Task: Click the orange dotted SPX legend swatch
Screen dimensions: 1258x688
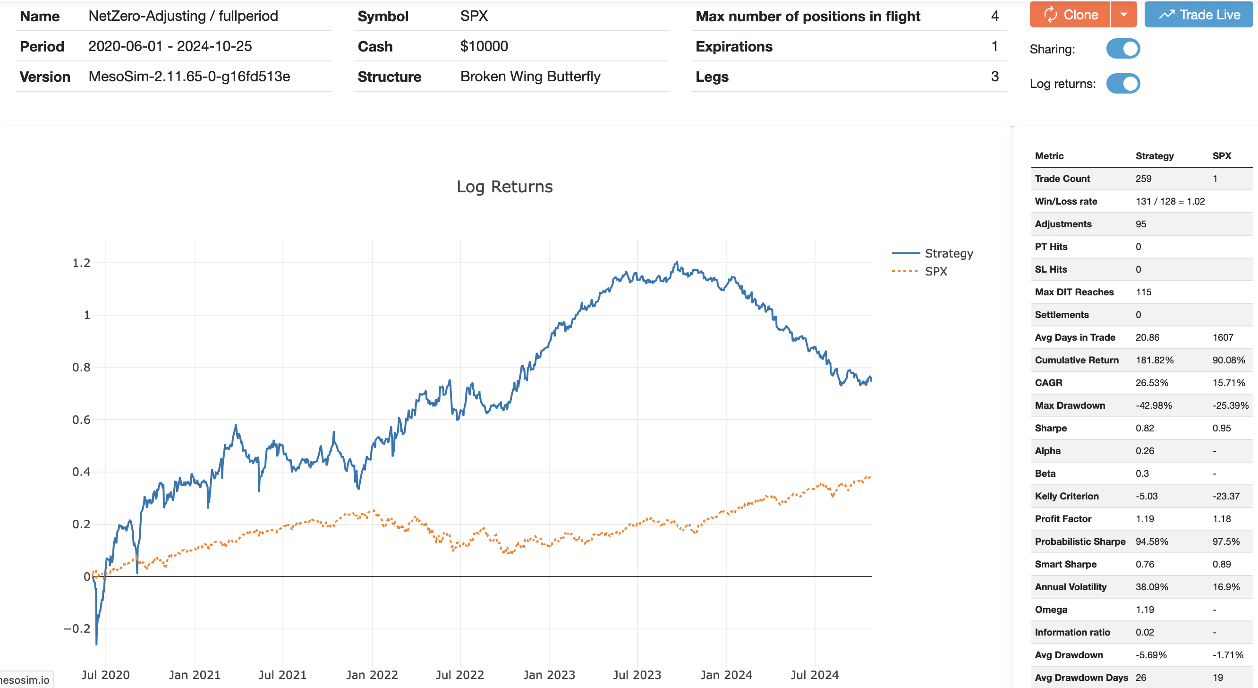Action: pyautogui.click(x=905, y=271)
